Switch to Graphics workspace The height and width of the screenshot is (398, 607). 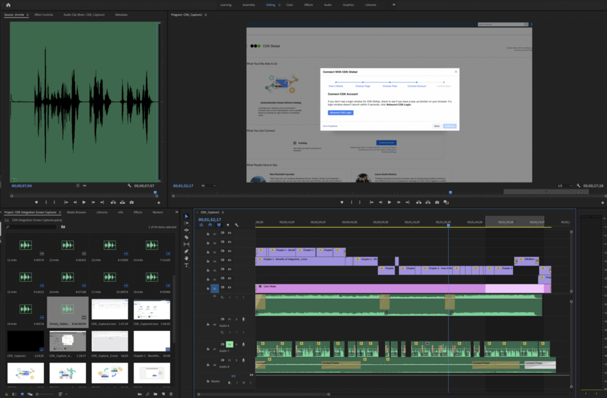point(348,5)
